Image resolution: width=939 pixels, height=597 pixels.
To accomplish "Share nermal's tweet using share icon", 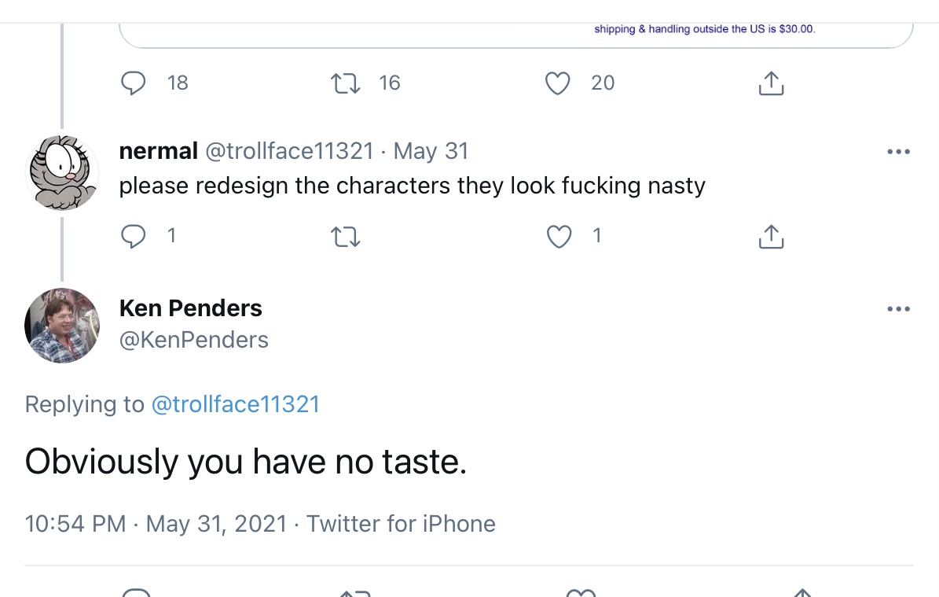I will 771,236.
